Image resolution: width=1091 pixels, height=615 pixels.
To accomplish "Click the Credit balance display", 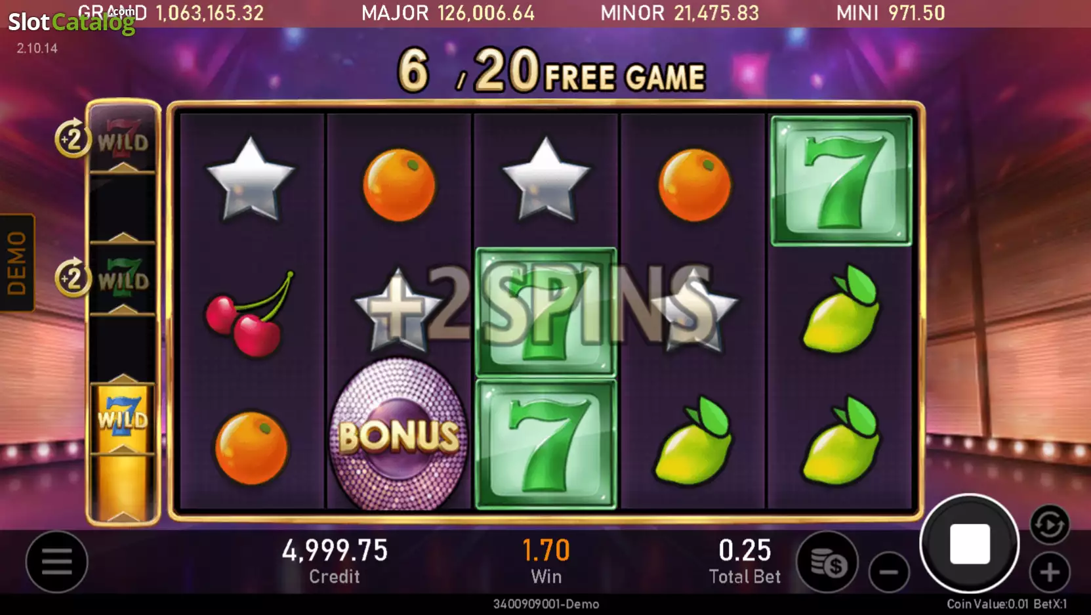I will click(335, 561).
